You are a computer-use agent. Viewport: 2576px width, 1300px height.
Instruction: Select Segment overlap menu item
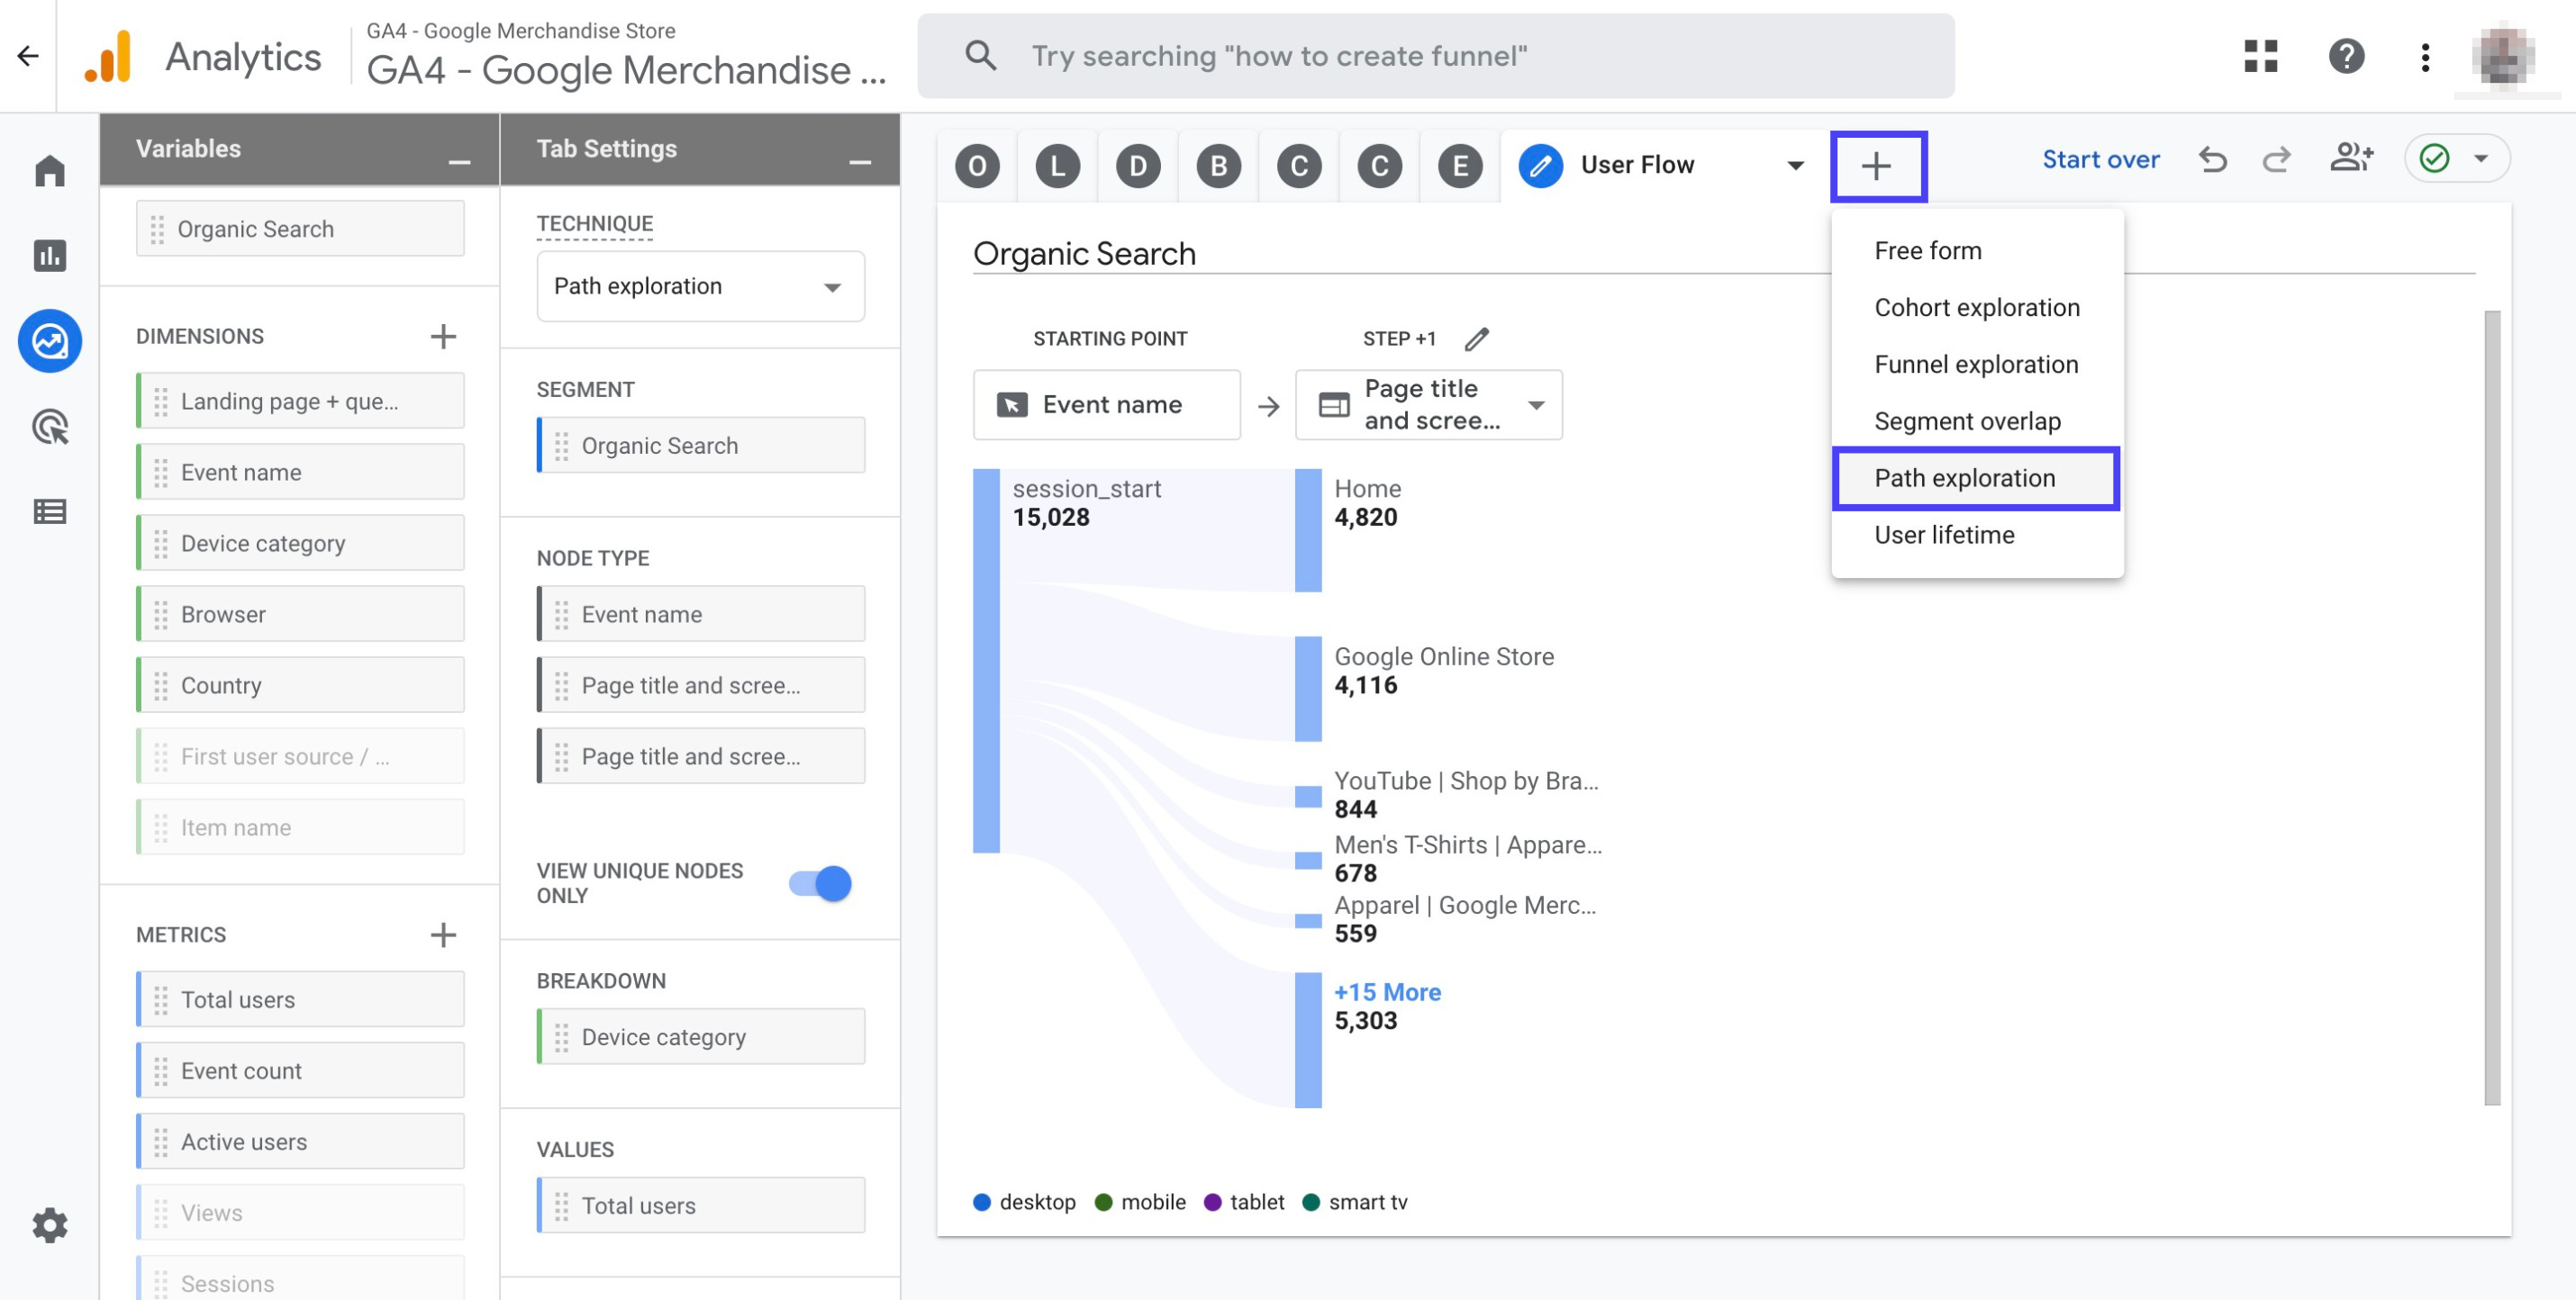coord(1977,421)
